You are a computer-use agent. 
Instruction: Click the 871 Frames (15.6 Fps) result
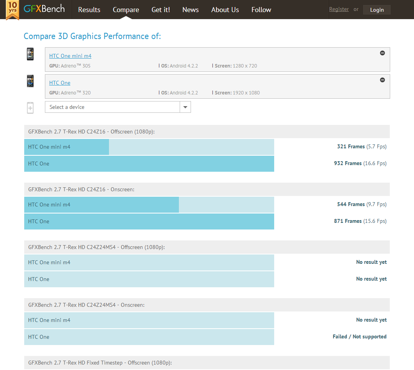(x=360, y=221)
